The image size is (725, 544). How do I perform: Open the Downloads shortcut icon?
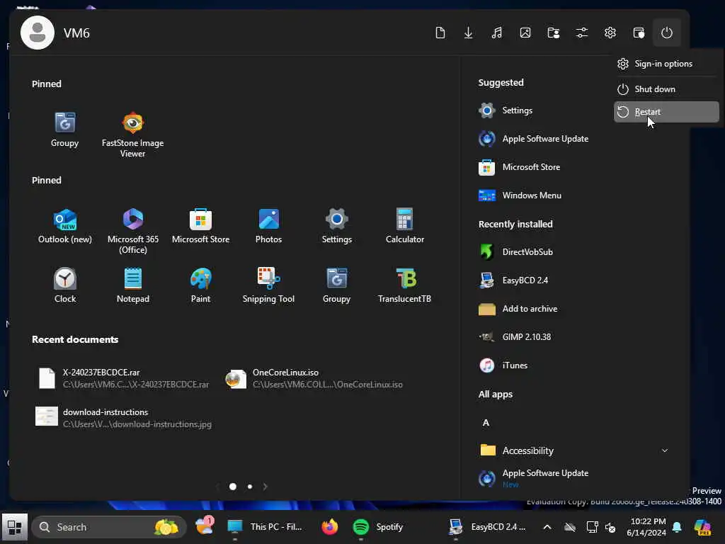point(469,33)
